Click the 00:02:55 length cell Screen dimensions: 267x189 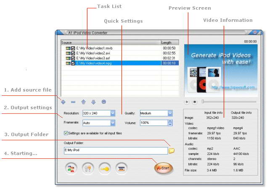[x=169, y=53]
